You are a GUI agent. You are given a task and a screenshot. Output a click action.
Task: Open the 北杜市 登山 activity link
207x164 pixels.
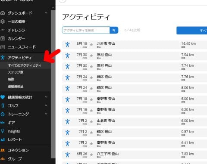(x=106, y=43)
